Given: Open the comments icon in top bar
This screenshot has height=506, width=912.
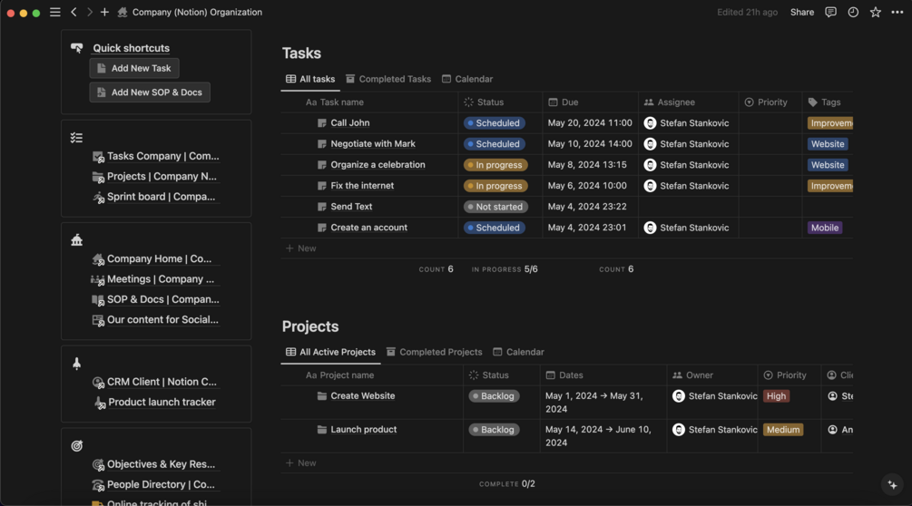Looking at the screenshot, I should [830, 13].
